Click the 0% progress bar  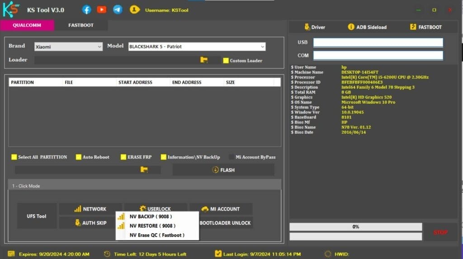click(x=355, y=227)
